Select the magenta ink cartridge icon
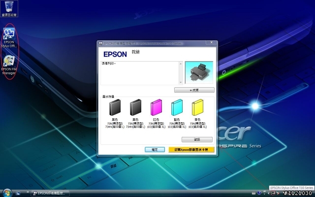Image resolution: width=315 pixels, height=197 pixels. 157,107
